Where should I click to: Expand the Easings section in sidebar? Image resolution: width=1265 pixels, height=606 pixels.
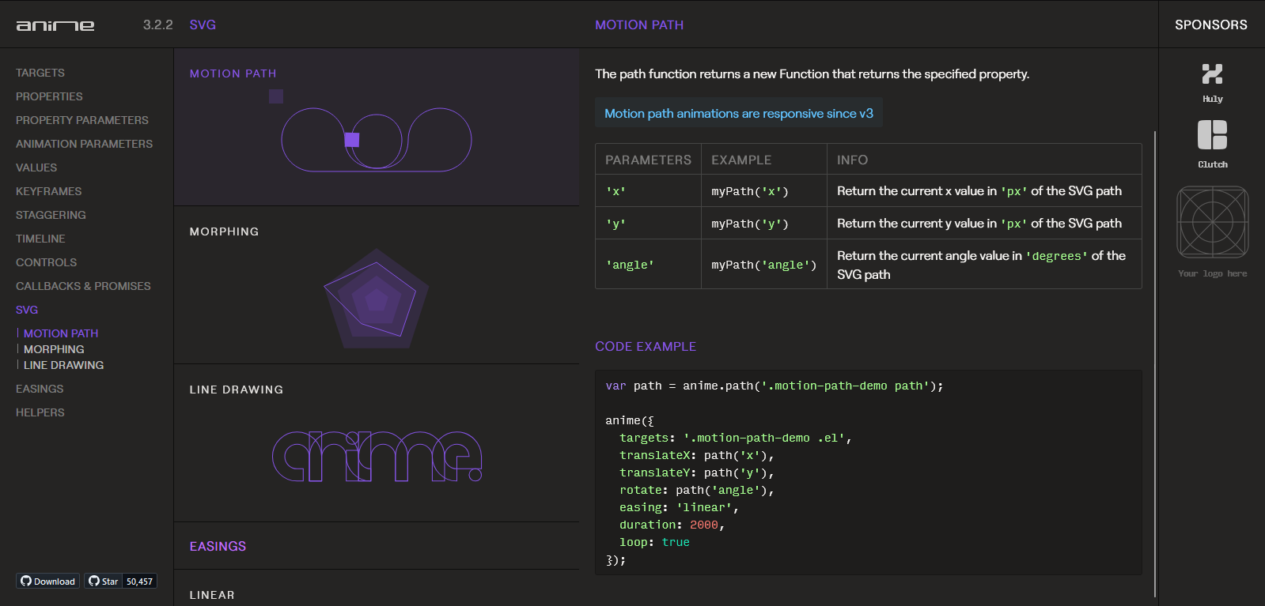(x=40, y=389)
